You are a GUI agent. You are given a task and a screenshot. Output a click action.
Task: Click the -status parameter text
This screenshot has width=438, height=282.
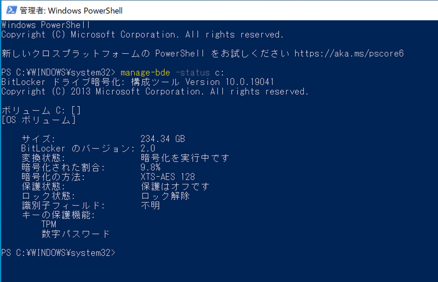(x=193, y=73)
